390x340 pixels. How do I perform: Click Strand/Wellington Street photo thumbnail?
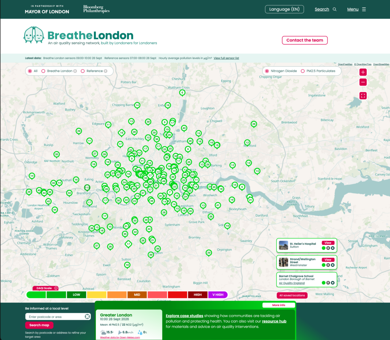coord(283,262)
